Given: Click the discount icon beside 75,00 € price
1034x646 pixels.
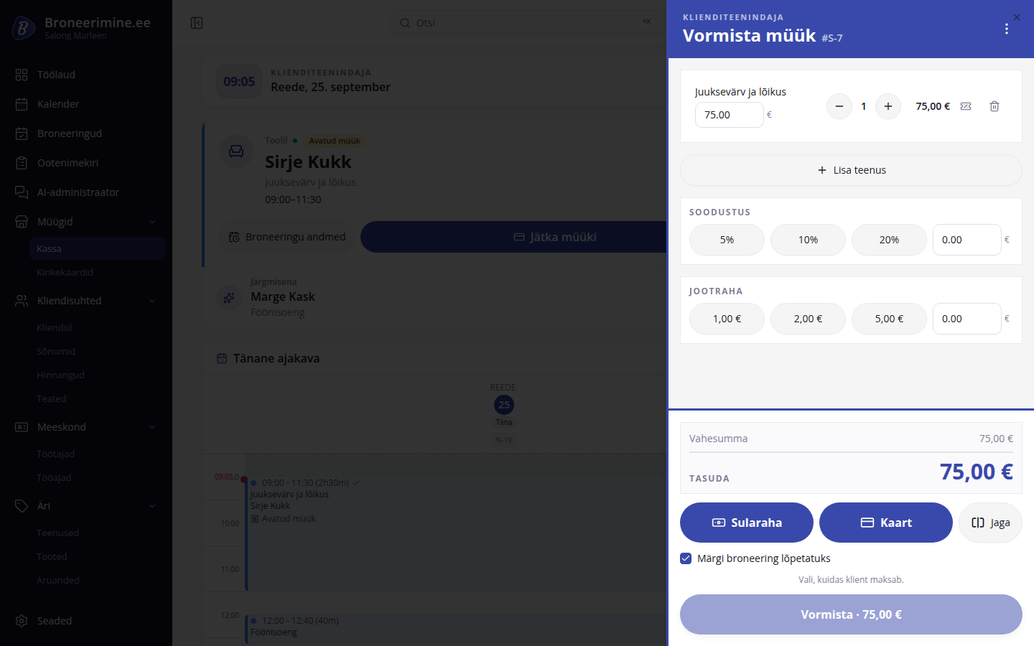Looking at the screenshot, I should pyautogui.click(x=966, y=106).
